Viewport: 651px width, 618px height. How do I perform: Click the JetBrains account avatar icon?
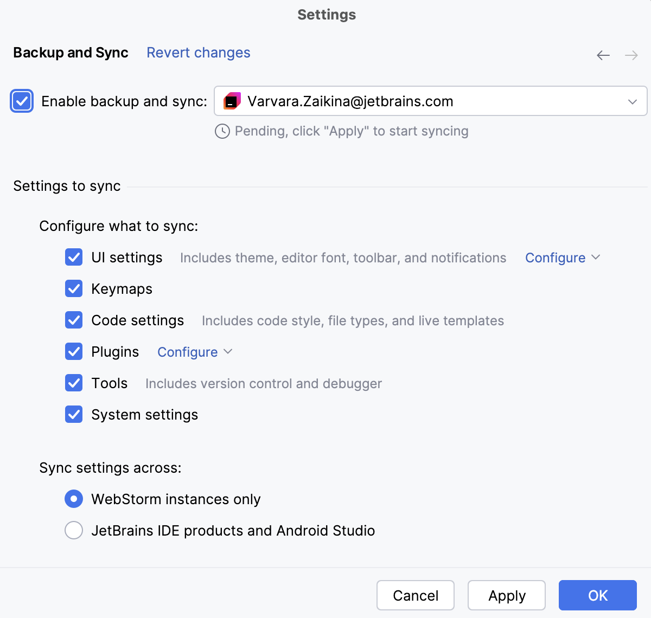click(x=232, y=101)
